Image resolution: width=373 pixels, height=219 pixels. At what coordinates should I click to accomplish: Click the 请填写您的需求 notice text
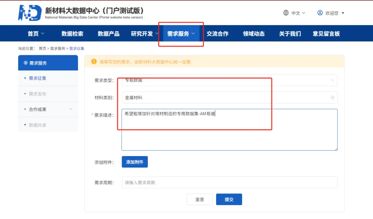145,62
